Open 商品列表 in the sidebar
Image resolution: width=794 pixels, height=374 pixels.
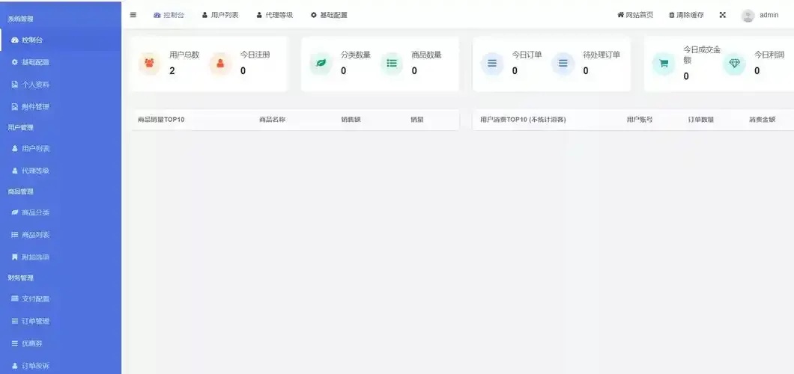[61, 235]
